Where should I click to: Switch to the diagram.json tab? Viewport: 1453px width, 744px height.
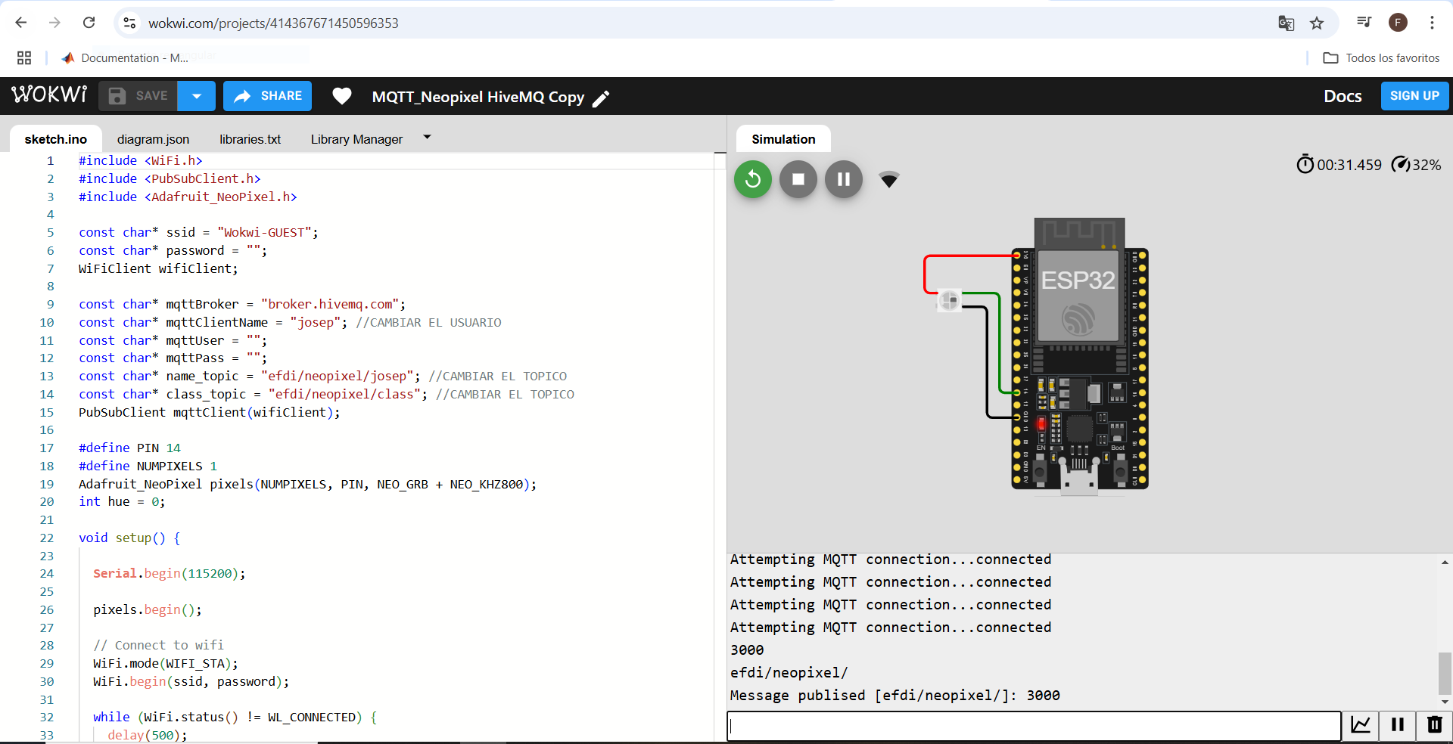tap(153, 139)
